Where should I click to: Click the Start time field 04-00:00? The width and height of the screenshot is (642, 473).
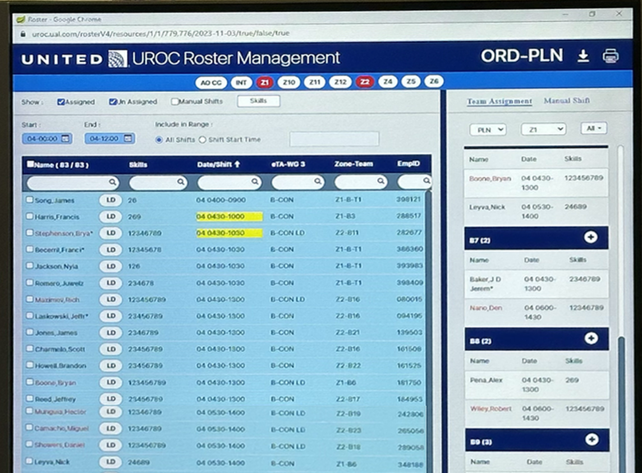click(x=47, y=138)
